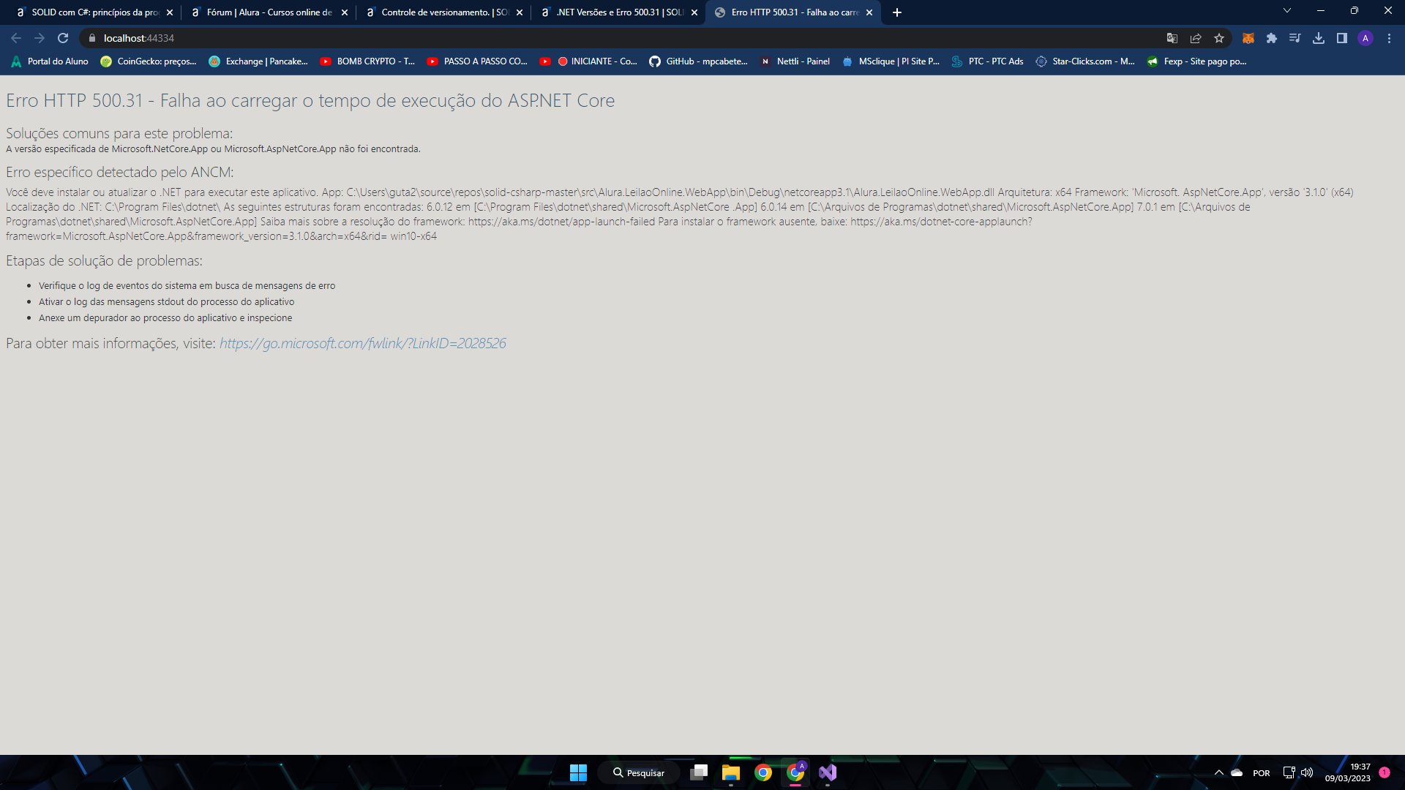Open Chrome profile A taskbar window
Viewport: 1405px width, 790px height.
pyautogui.click(x=795, y=772)
